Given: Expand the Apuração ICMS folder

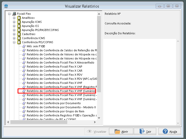Looking at the screenshot, I should [14, 22].
